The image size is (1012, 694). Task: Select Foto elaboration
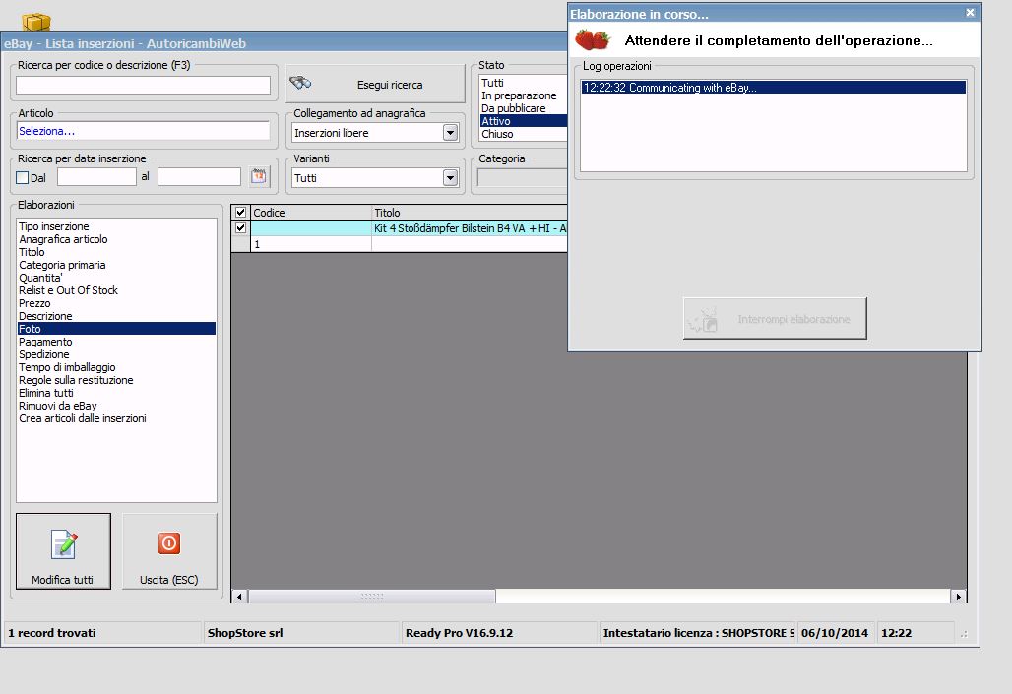(116, 329)
